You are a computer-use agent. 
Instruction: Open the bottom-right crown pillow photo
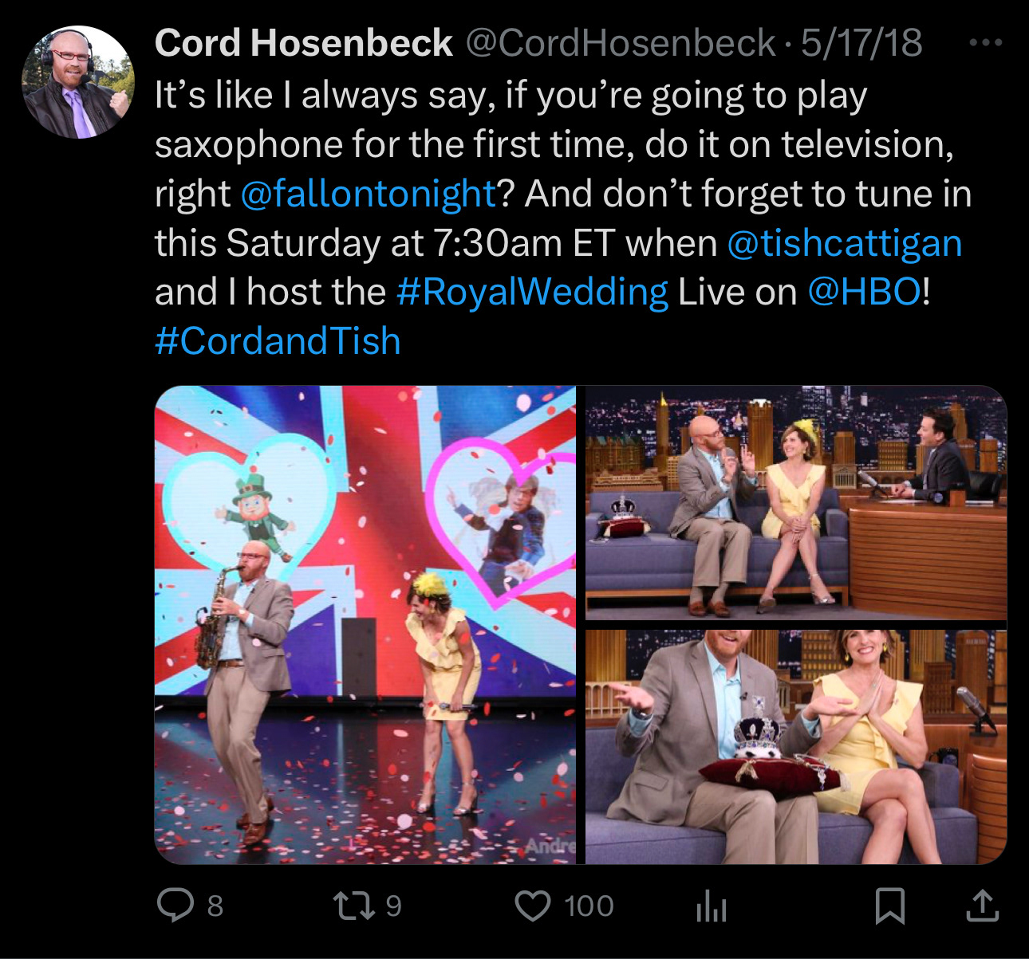tap(795, 746)
